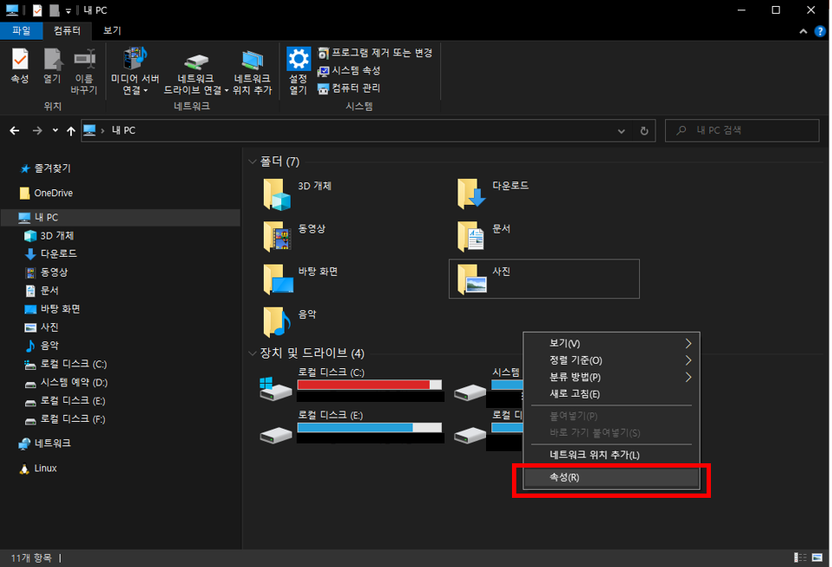Select 시스템 예약 (D:) in navigation pane
Viewport: 832px width, 567px height.
pyautogui.click(x=67, y=382)
